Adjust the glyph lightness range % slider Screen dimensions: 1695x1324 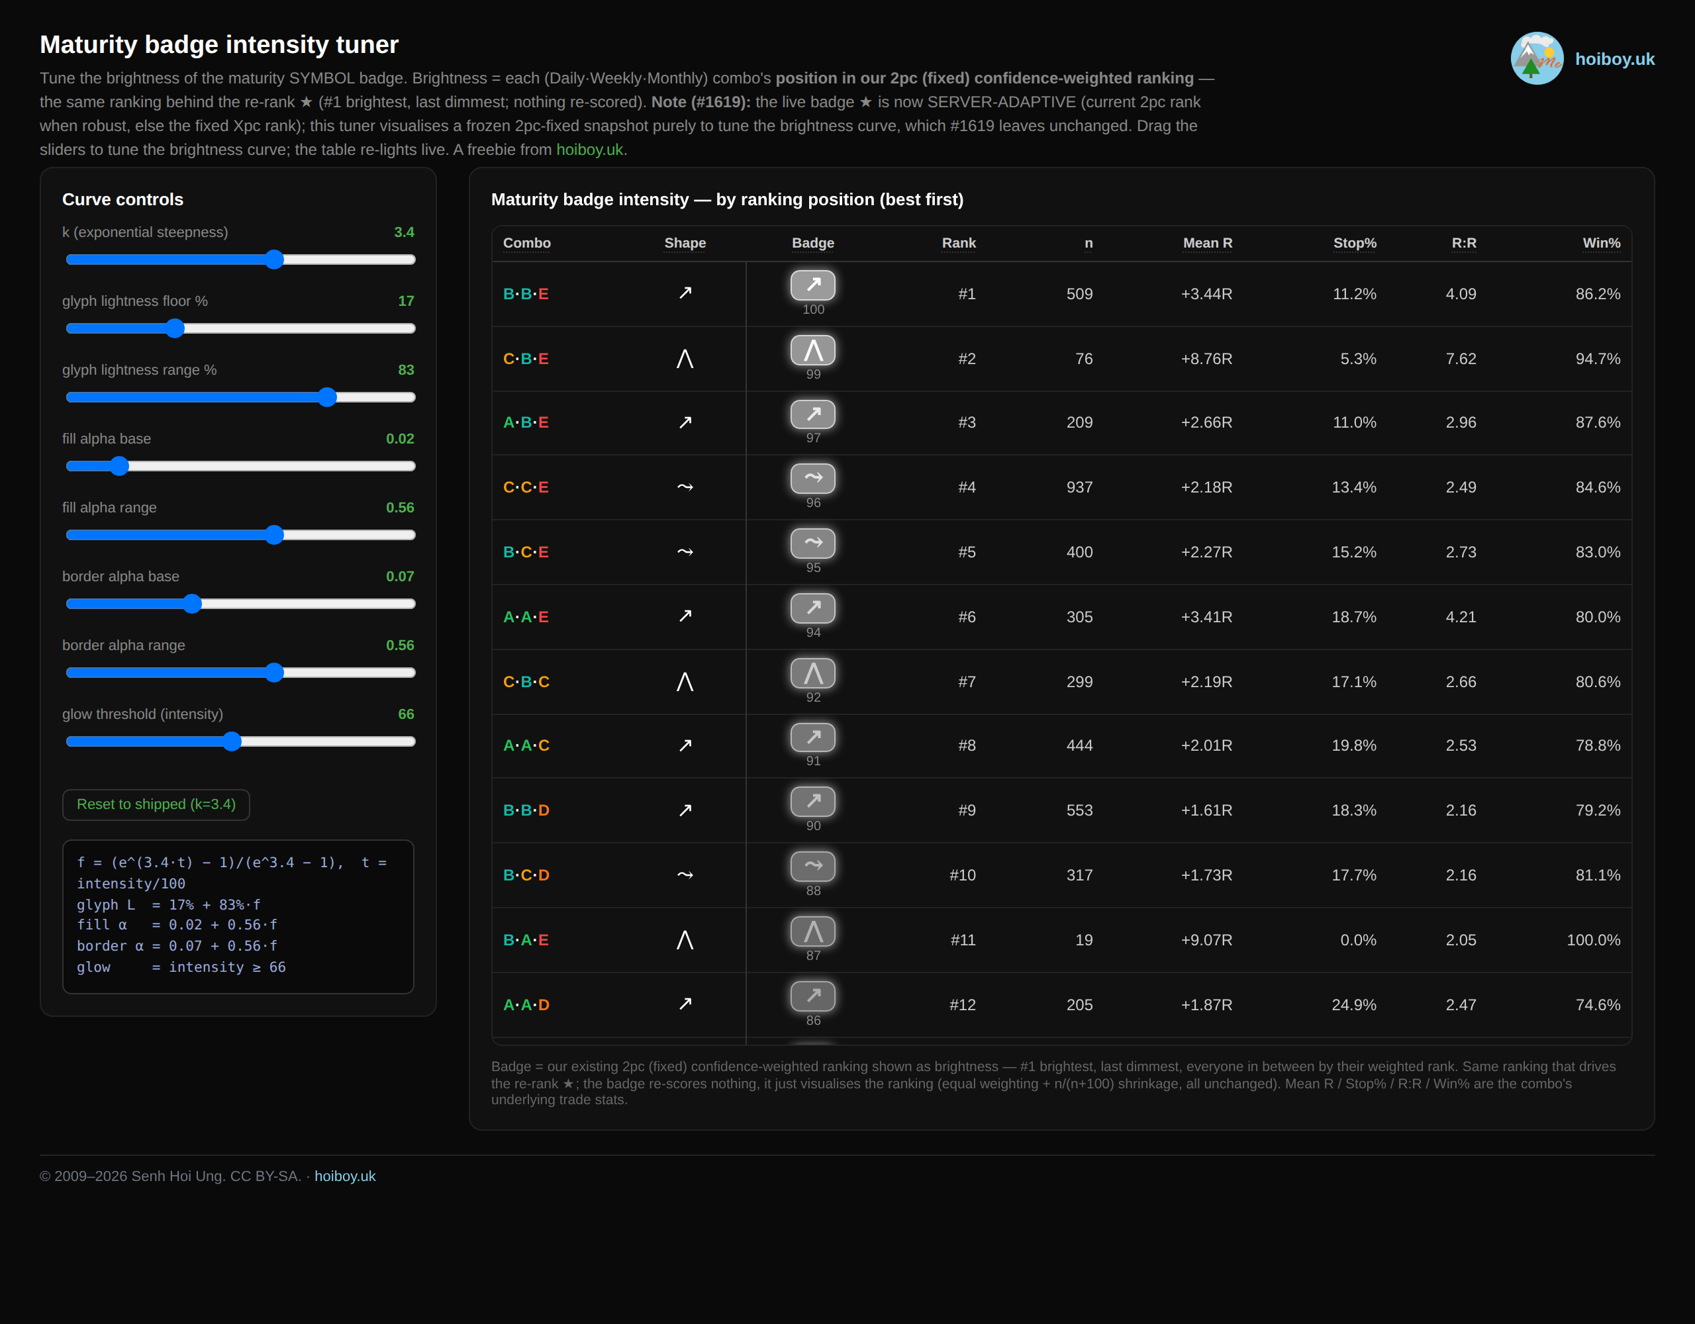[240, 397]
